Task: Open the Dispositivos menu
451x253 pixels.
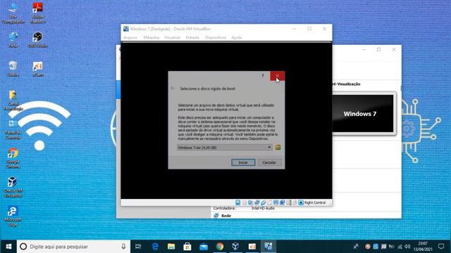Action: coord(216,37)
